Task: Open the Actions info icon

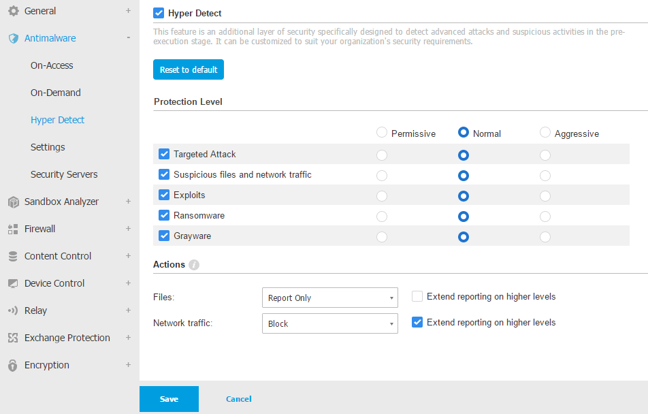Action: coord(194,265)
